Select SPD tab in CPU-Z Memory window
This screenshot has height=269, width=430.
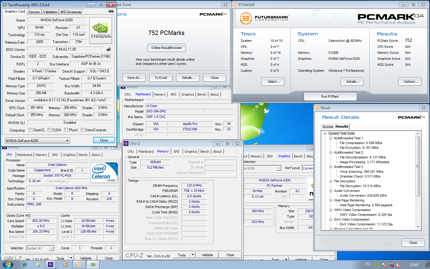coord(176,152)
